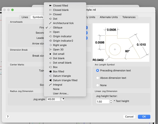Confirm with the OK button
This screenshot has width=158, height=124.
coord(144,117)
